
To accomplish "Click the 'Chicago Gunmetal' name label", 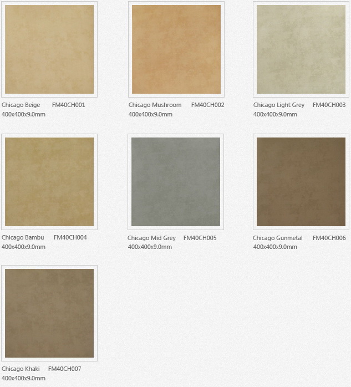I will 277,238.
